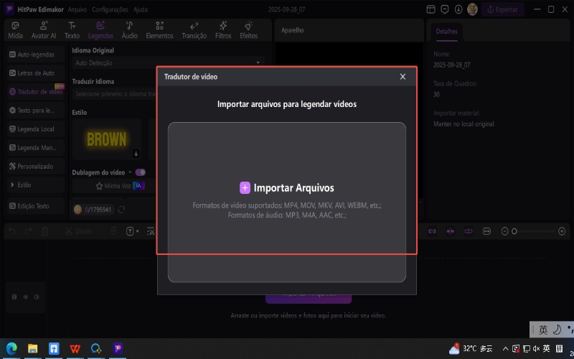Click the marker shield icon in toolbar
Screen dimensions: 574x359
point(113,231)
